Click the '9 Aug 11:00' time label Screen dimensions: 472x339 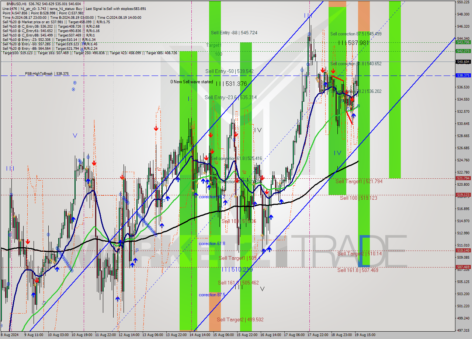tap(34, 335)
